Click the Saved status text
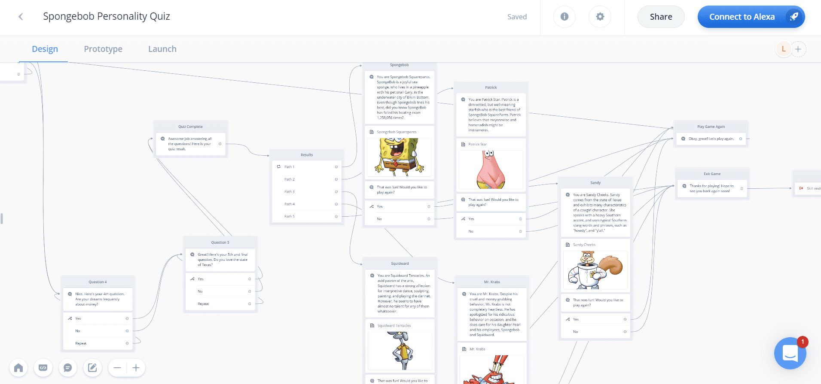The image size is (821, 384). click(517, 17)
